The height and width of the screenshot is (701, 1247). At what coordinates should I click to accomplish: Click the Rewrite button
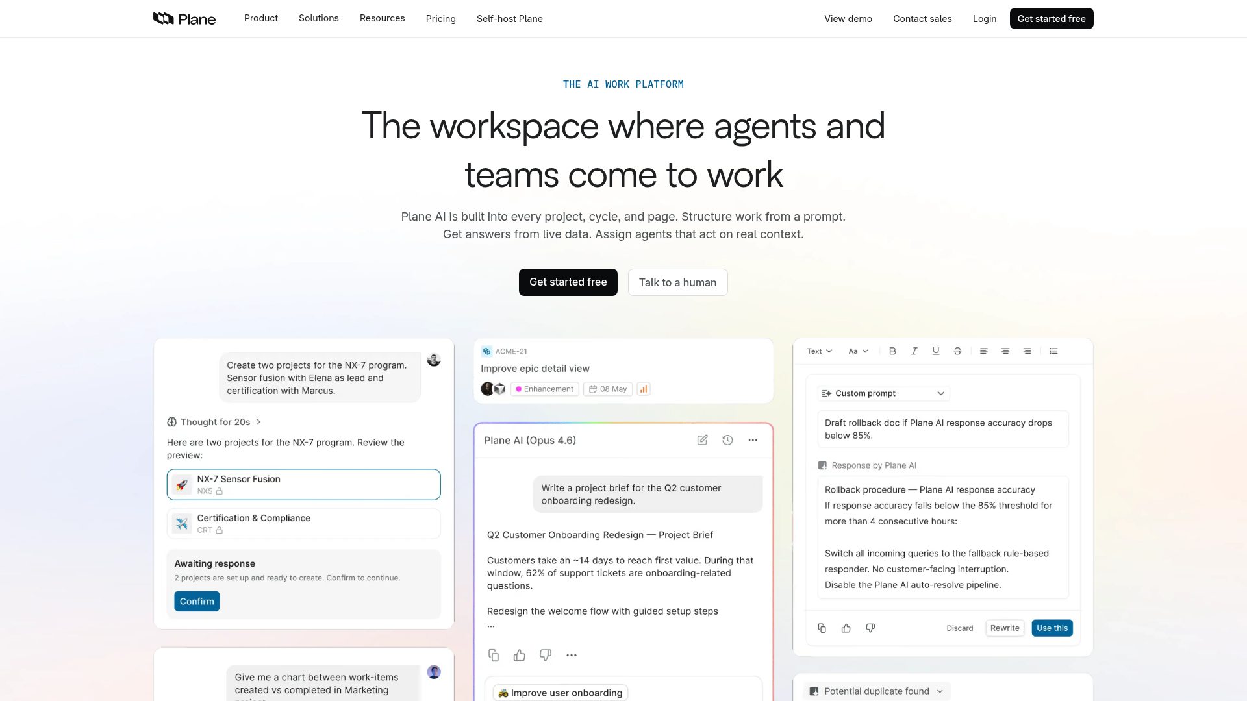1005,628
